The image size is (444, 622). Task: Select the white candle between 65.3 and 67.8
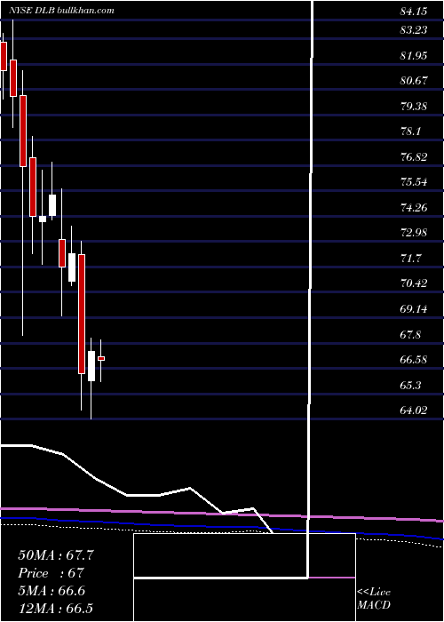91,366
